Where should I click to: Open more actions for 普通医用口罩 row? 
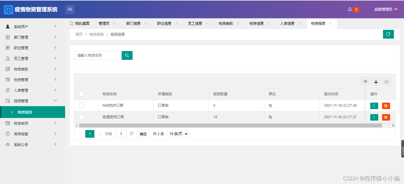click(x=374, y=117)
